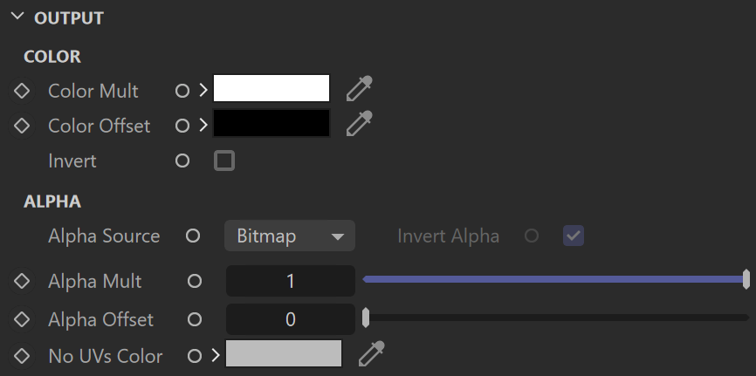Image resolution: width=756 pixels, height=376 pixels.
Task: Set keyframe diamond for Alpha Offset
Action: pos(22,319)
